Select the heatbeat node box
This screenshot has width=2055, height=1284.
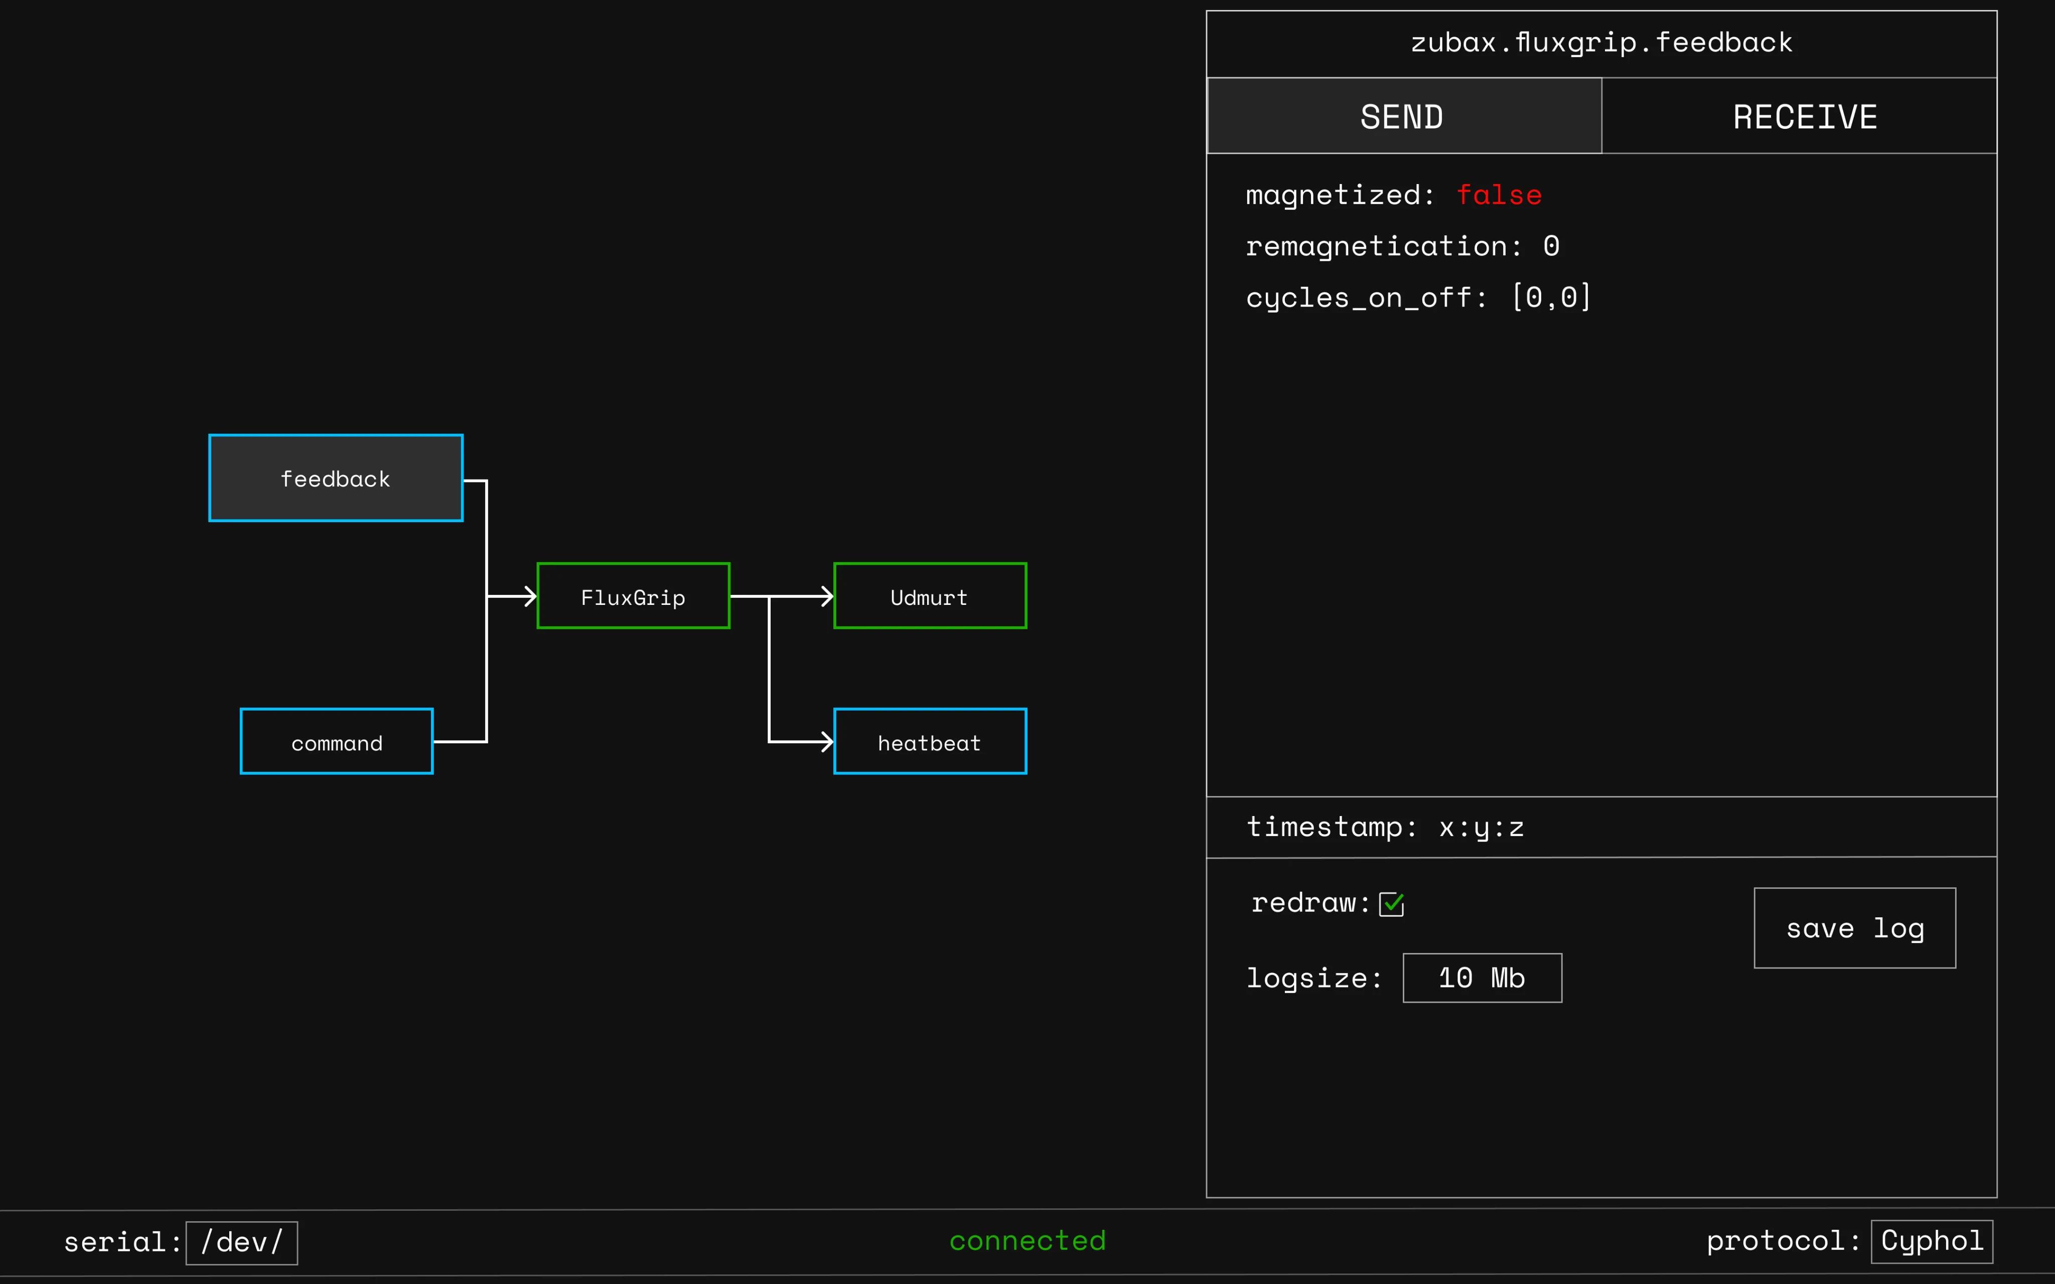(930, 741)
